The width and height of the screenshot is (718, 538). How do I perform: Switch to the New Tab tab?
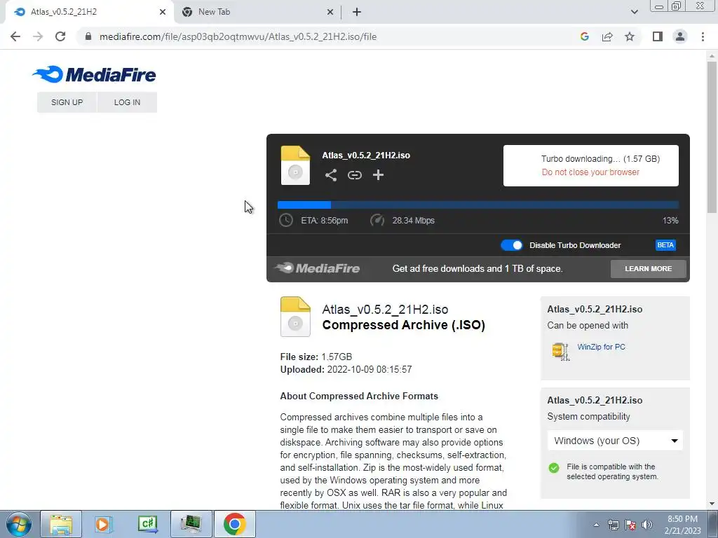(x=257, y=12)
